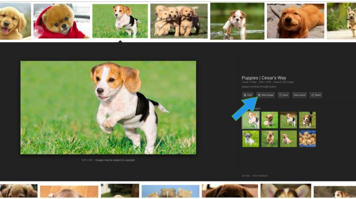This screenshot has width=356, height=199.
Task: Open the related white chihuahua puppy image
Action: (251, 138)
